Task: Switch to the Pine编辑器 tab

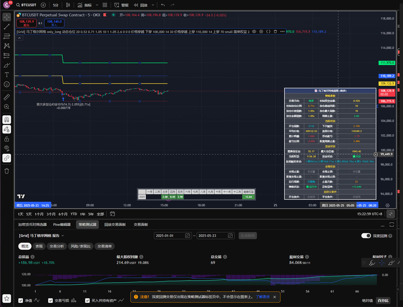Action: click(62, 224)
